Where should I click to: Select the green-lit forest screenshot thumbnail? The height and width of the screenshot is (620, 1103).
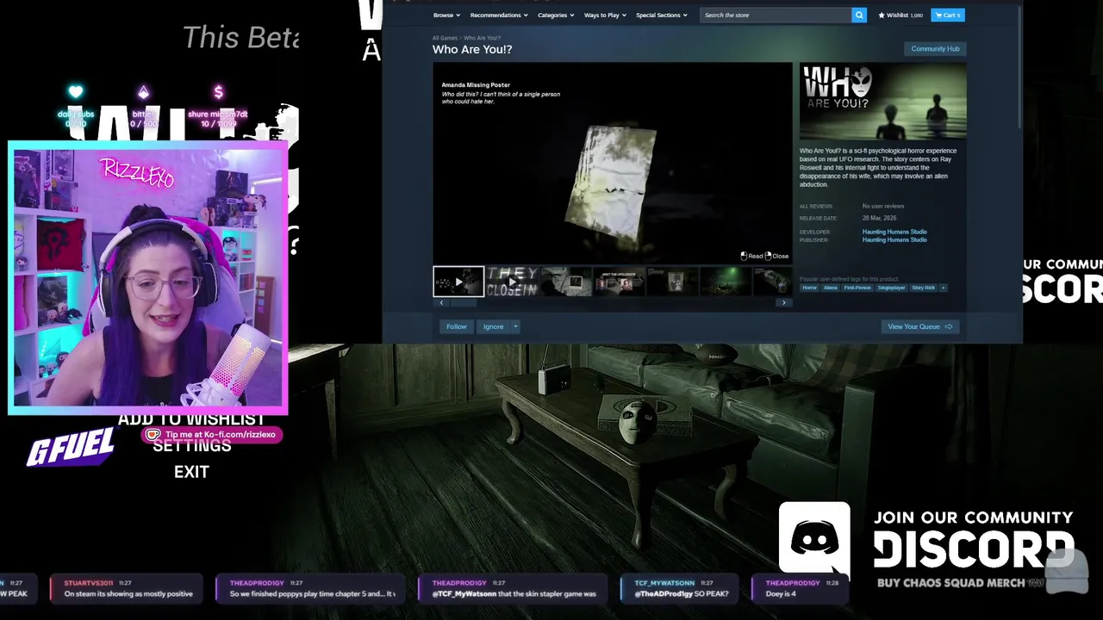pyautogui.click(x=726, y=282)
